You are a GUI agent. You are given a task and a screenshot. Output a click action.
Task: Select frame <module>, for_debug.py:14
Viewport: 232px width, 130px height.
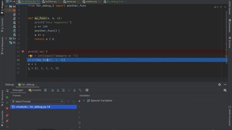pos(43,107)
